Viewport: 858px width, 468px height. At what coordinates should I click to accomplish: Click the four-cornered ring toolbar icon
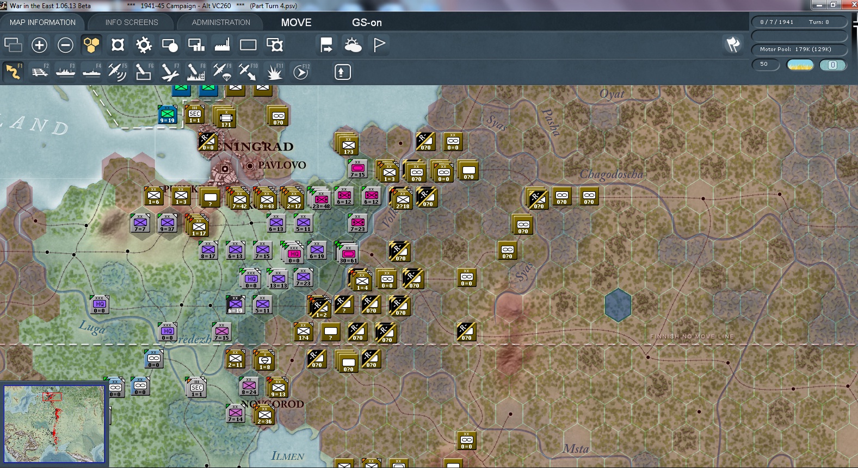tap(118, 45)
